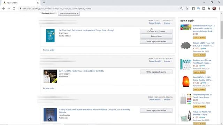The width and height of the screenshot is (223, 125).
Task: Click the Can't Hurt Me cover image
Action: coord(50,76)
